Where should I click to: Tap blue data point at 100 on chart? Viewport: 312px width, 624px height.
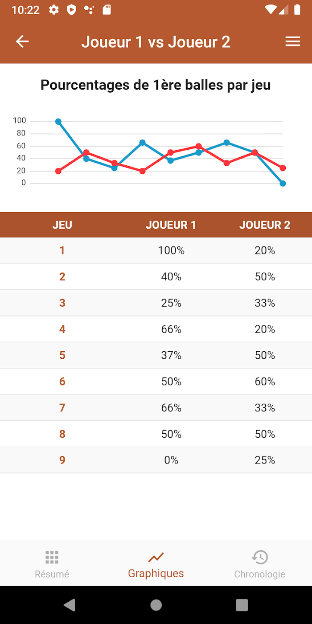58,122
